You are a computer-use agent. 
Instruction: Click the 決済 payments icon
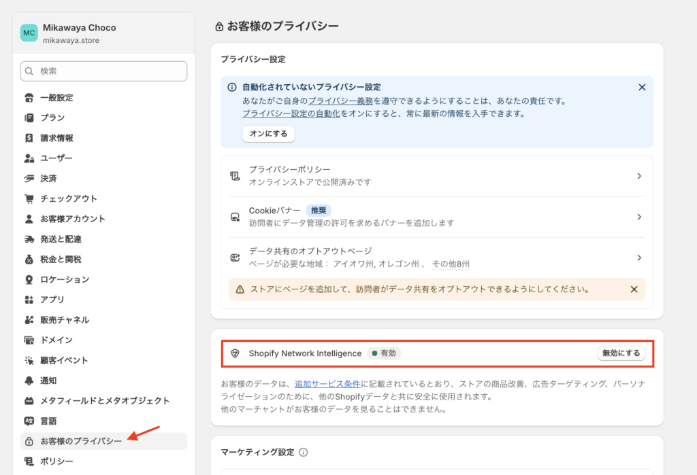pos(29,179)
